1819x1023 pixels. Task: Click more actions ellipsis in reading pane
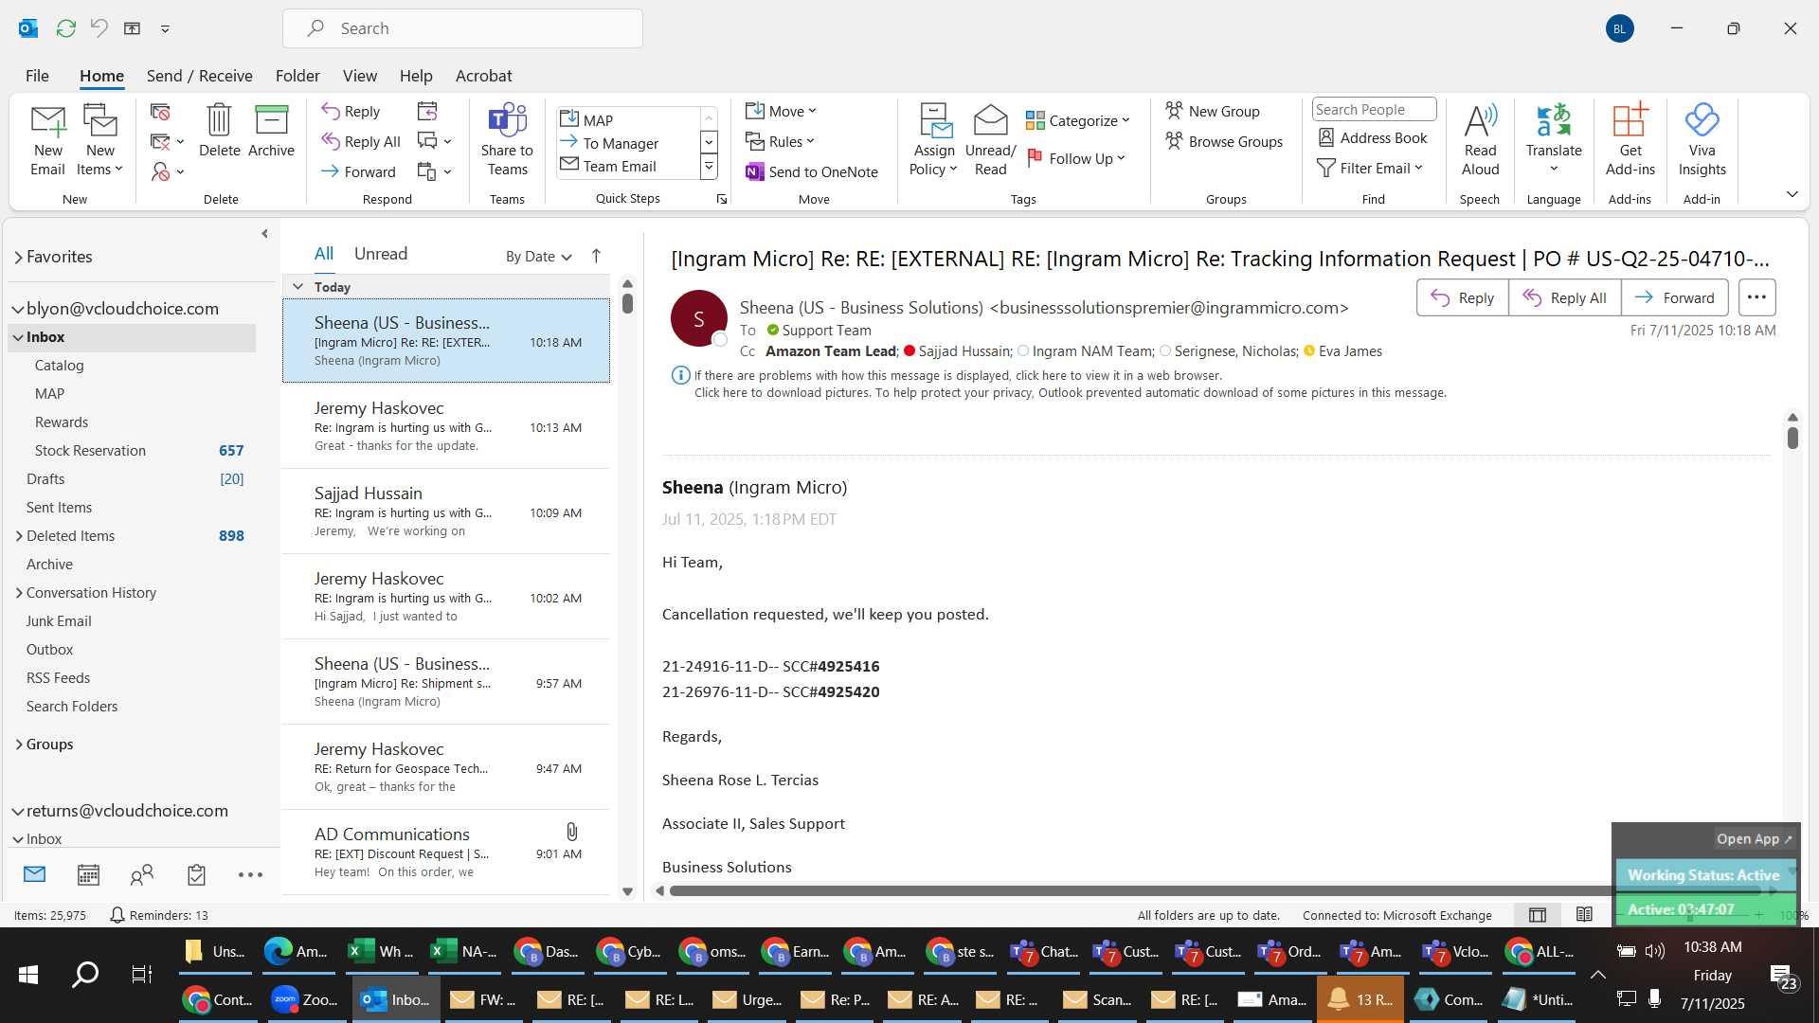click(x=1756, y=297)
